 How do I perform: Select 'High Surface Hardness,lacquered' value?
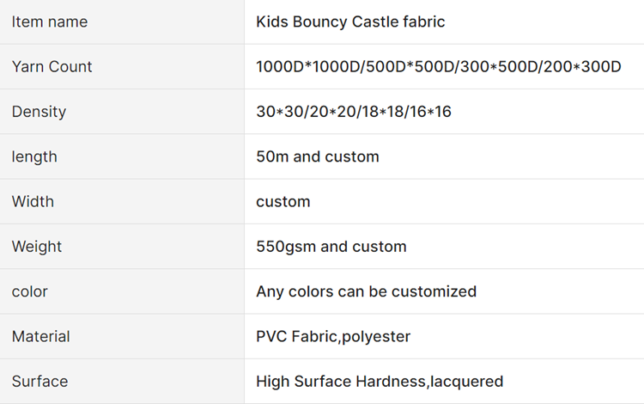380,381
